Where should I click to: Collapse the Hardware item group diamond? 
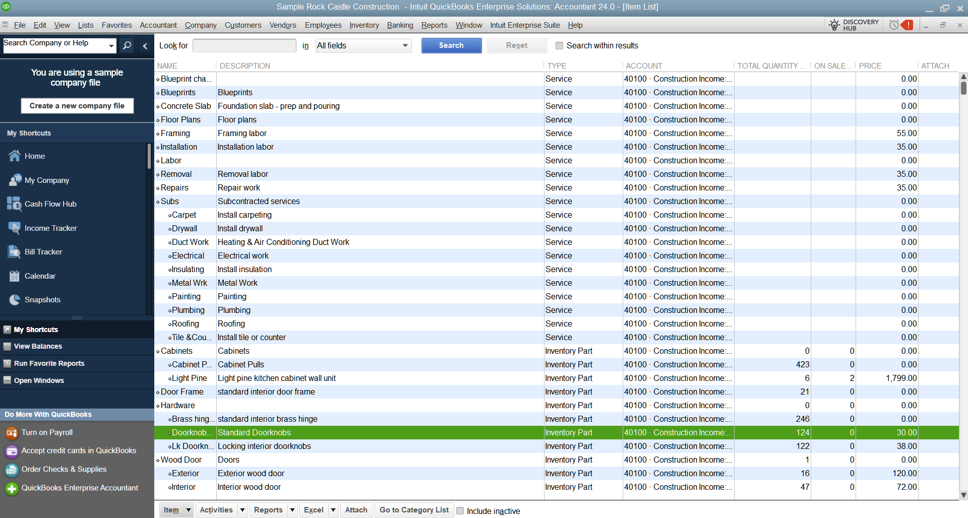(x=158, y=406)
